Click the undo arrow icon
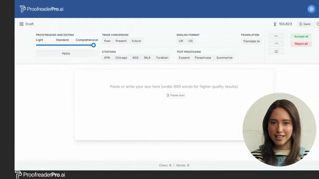This screenshot has width=319, height=179. coord(276,36)
